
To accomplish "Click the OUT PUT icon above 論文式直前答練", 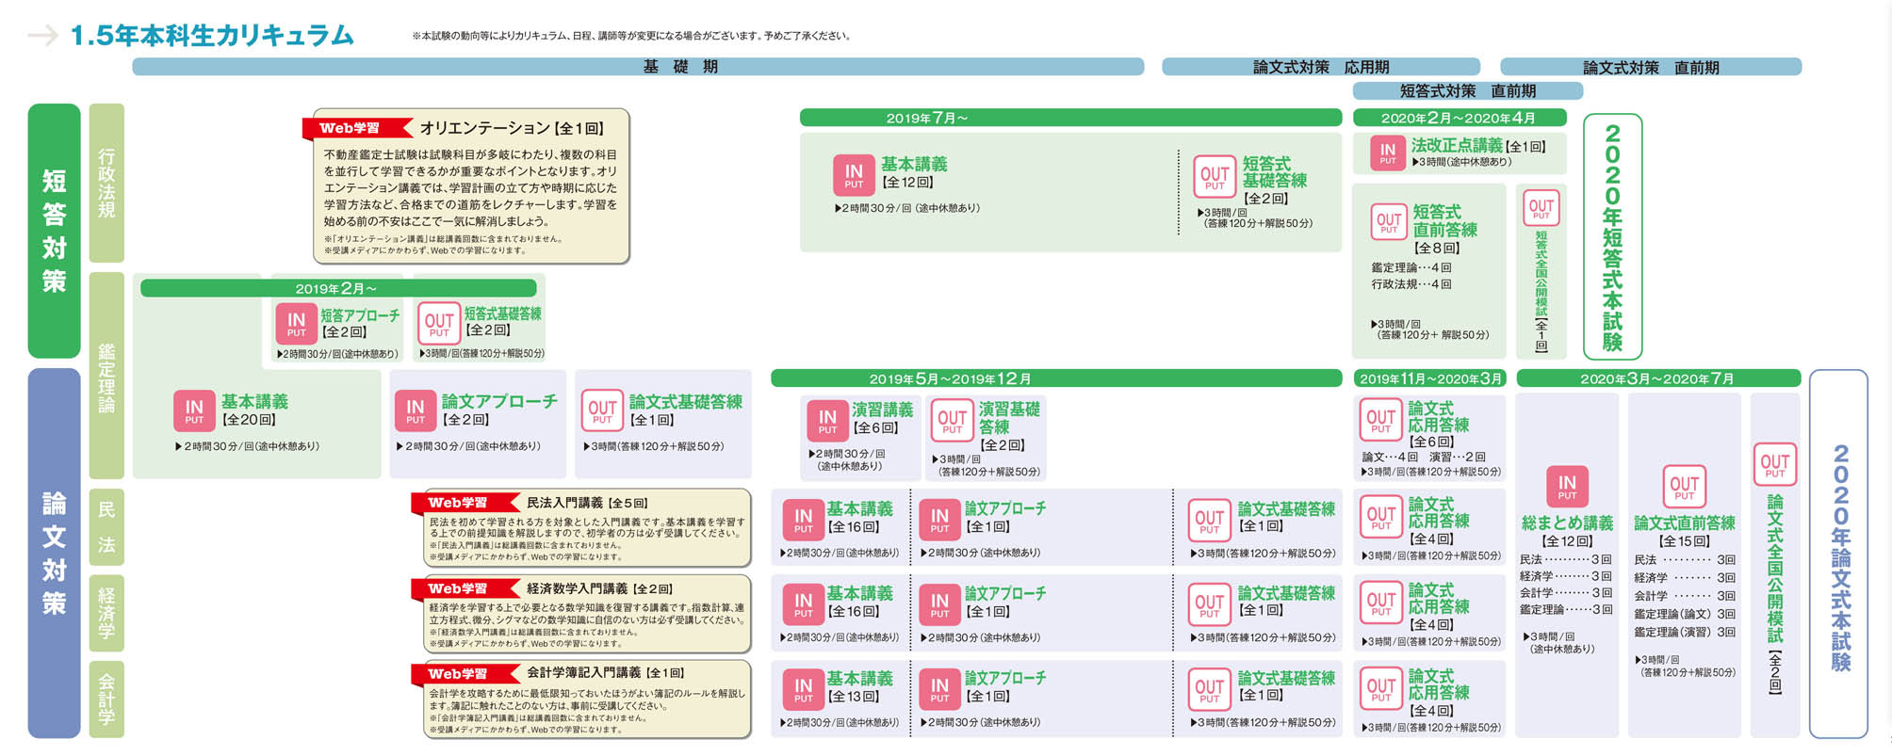I will point(1684,486).
